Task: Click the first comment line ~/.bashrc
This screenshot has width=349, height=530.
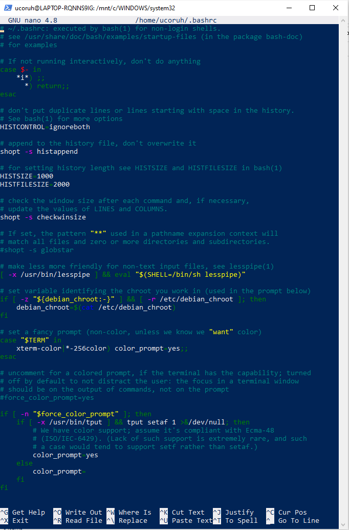Action: pos(111,28)
